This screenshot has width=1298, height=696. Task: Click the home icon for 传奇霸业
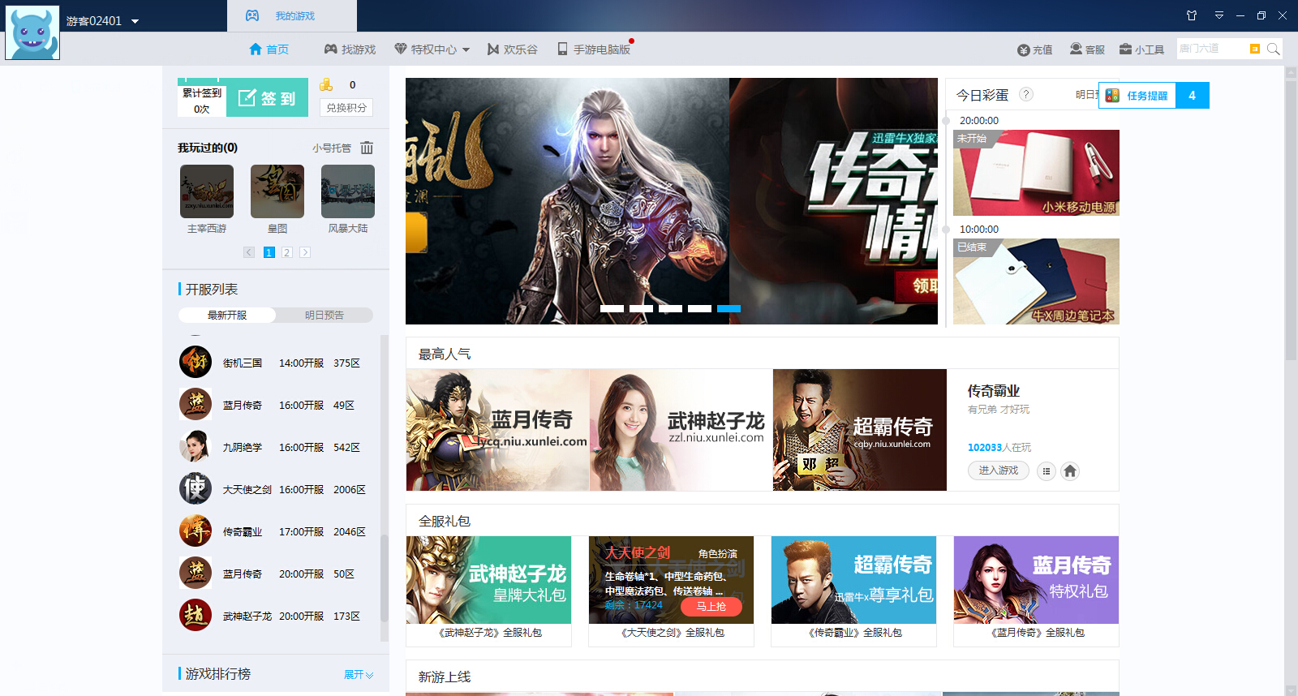click(x=1070, y=471)
